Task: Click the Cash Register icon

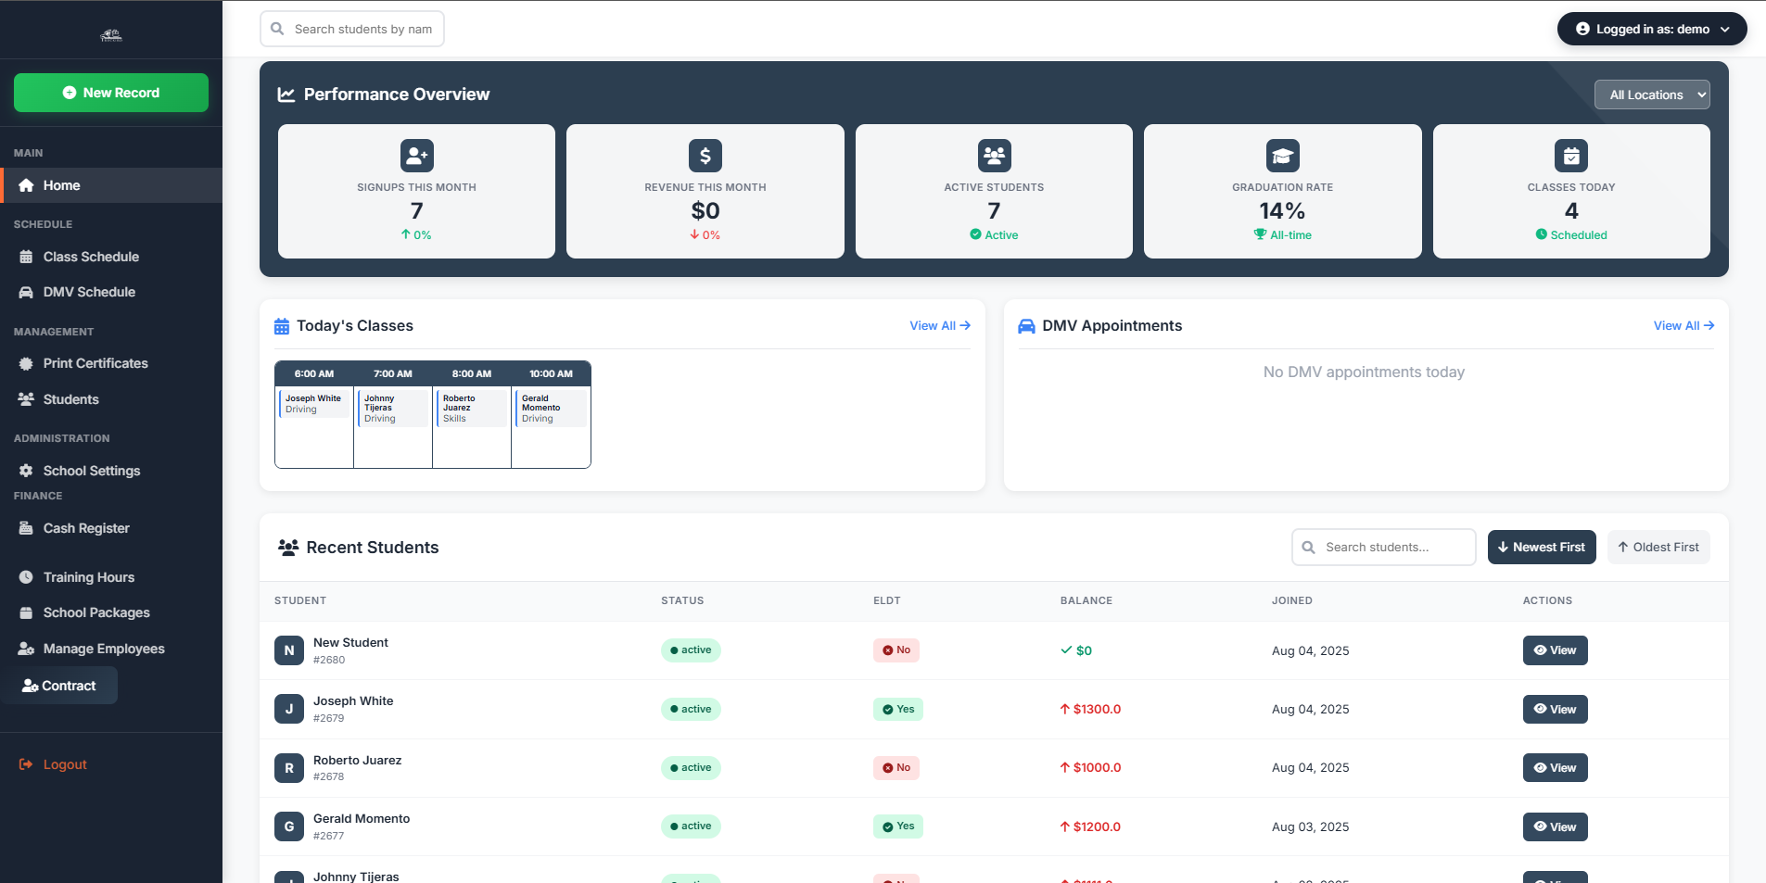Action: coord(26,528)
